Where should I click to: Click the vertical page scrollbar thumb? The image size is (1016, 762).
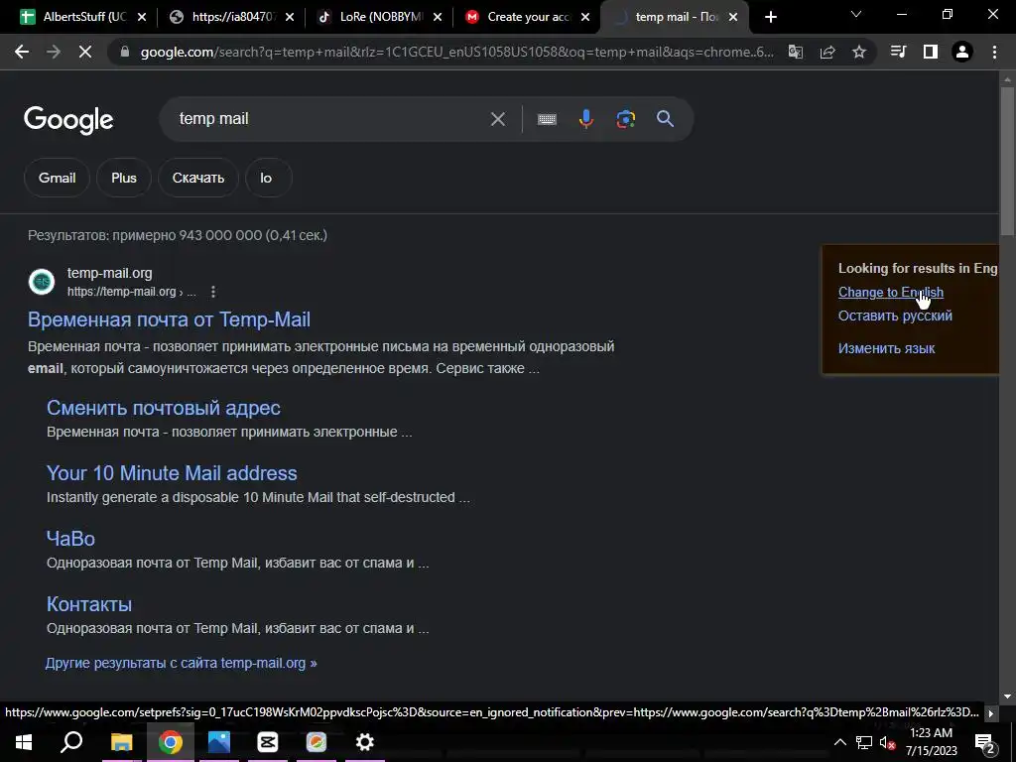pyautogui.click(x=1007, y=161)
